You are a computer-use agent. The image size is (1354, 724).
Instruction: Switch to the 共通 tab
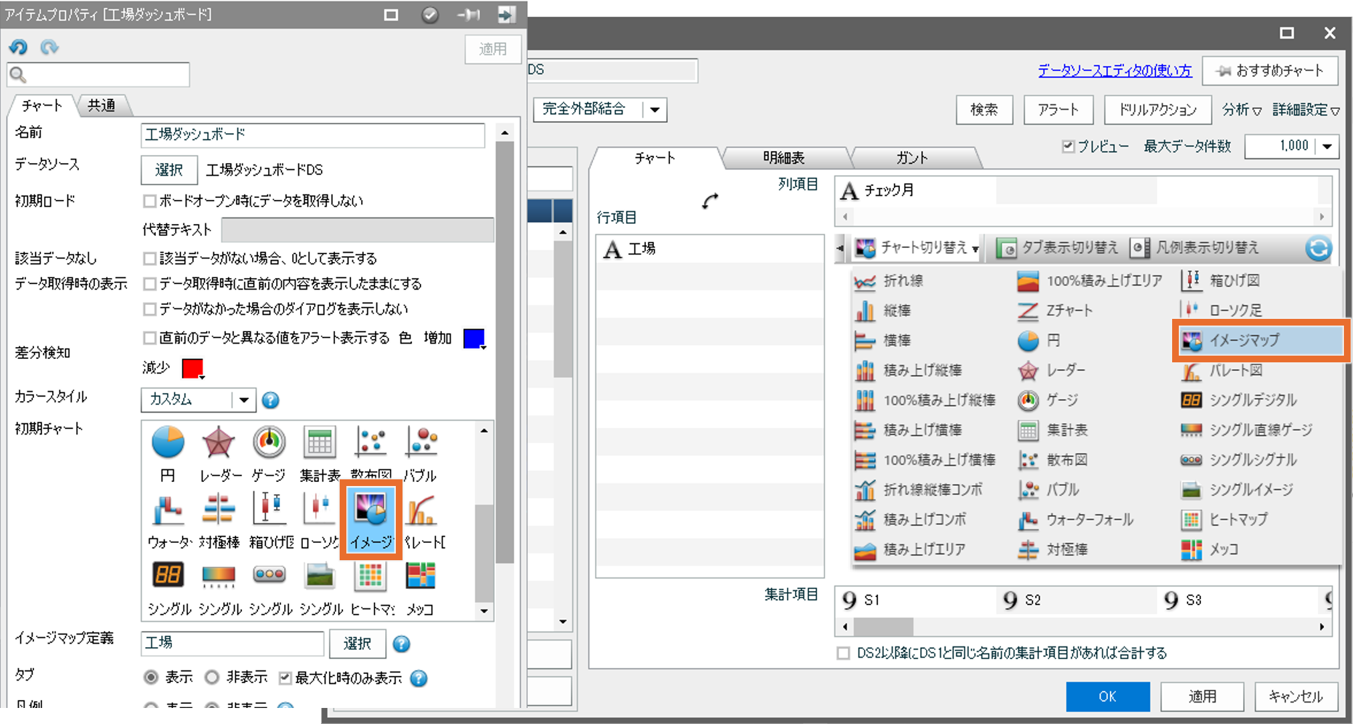click(102, 106)
